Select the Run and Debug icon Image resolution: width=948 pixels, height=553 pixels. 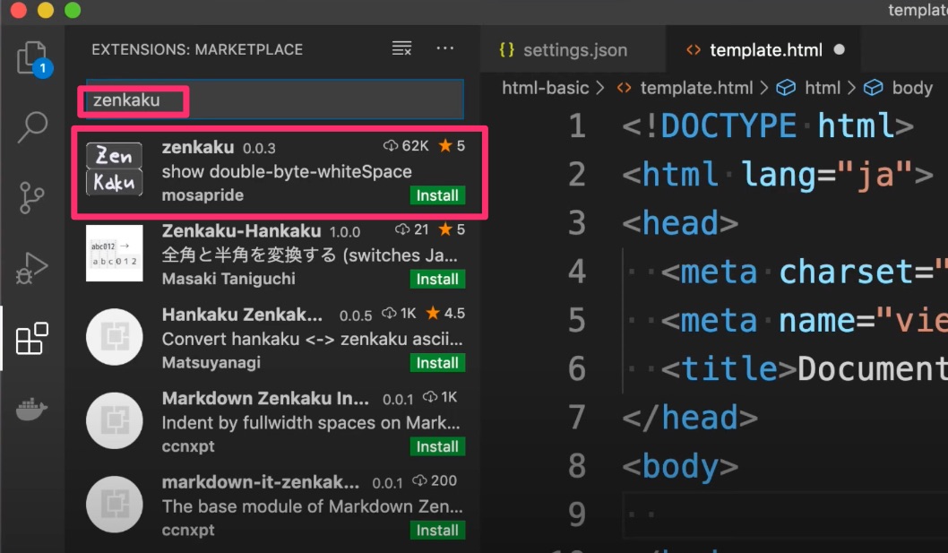coord(32,269)
